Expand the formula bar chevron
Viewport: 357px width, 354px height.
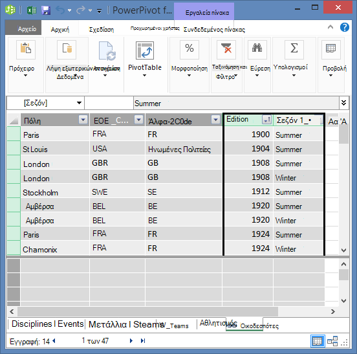(344, 103)
